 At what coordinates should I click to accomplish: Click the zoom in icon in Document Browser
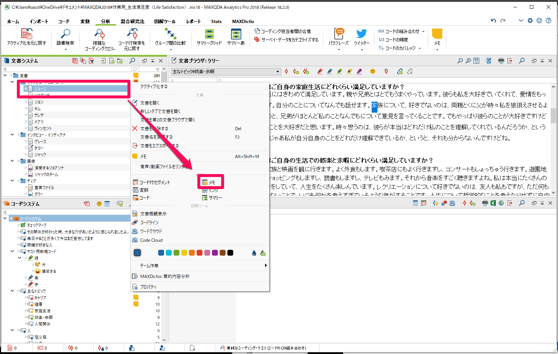click(x=468, y=61)
